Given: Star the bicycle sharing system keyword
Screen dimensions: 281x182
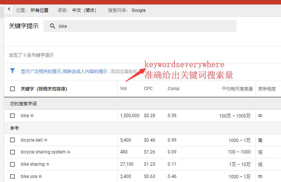Looking at the screenshot, I should pos(69,152).
